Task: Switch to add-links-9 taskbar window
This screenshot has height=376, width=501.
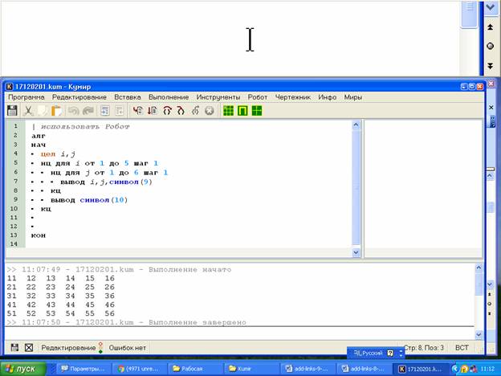Action: [x=308, y=369]
